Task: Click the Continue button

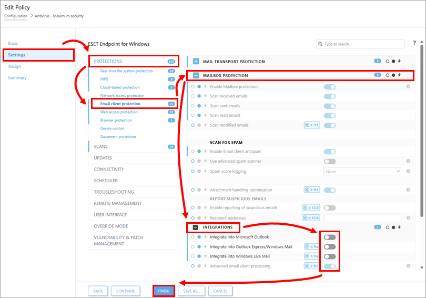Action: pos(126,291)
